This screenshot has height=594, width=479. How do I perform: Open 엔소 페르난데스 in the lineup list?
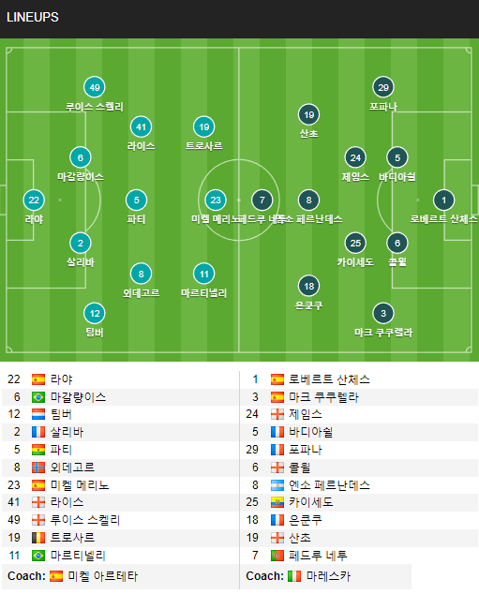click(x=329, y=485)
